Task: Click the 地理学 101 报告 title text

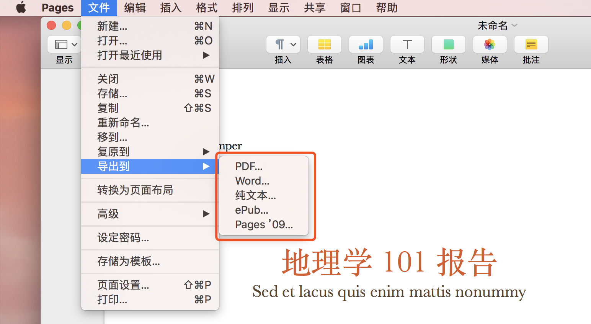Action: tap(389, 262)
